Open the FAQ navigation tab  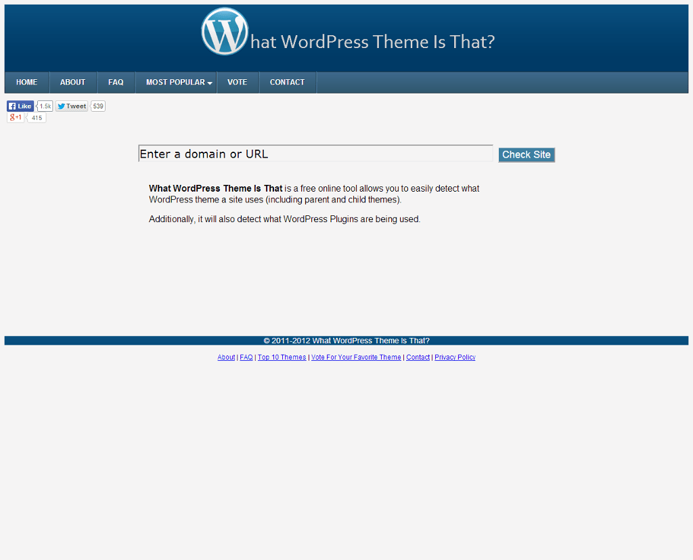(115, 82)
